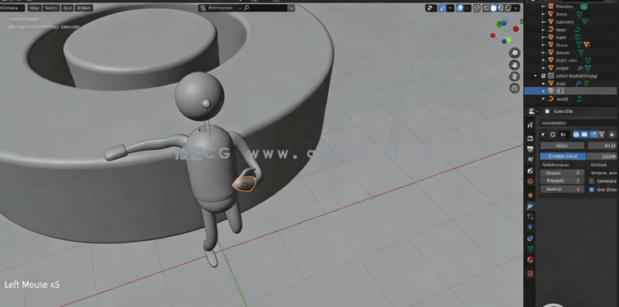Select the blue Catmull-Clark subdivision button

pos(563,156)
